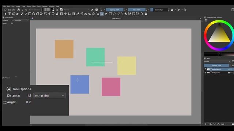Select the Multibrush tool
Image resolution: width=234 pixels, height=131 pixels.
click(57, 14)
